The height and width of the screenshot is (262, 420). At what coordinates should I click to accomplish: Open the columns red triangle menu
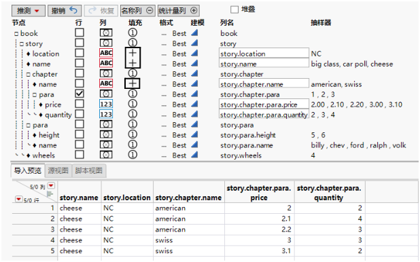point(51,185)
